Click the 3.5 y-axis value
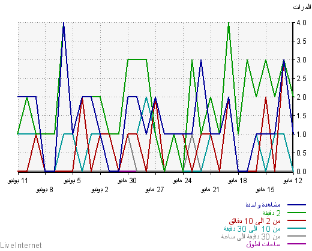 click(x=301, y=41)
